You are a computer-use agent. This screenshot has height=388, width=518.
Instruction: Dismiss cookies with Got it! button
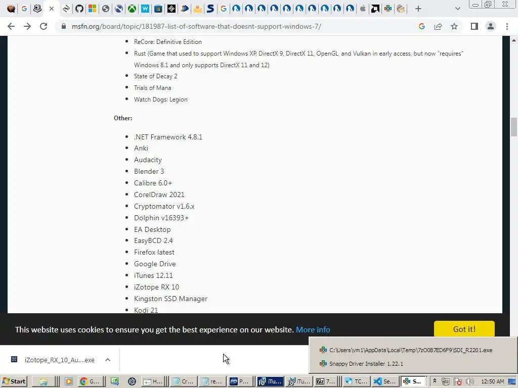pyautogui.click(x=464, y=329)
